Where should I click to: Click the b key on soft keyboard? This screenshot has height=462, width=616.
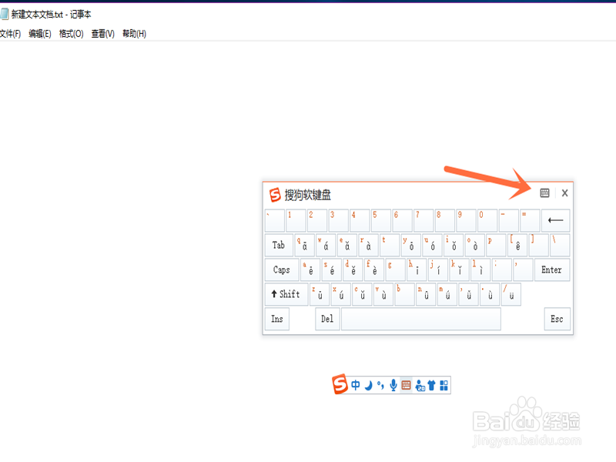click(x=405, y=294)
